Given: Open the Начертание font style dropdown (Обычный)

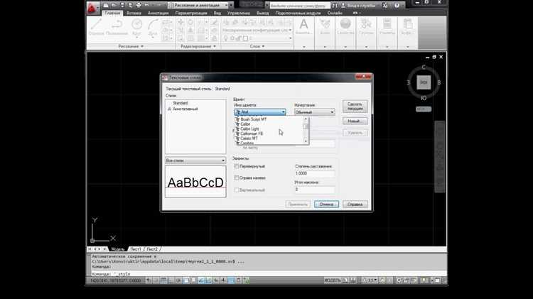Looking at the screenshot, I should [x=314, y=112].
